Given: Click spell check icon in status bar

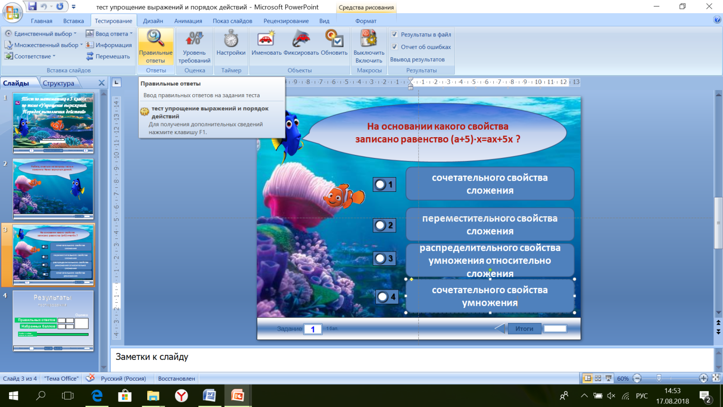Looking at the screenshot, I should coord(90,378).
